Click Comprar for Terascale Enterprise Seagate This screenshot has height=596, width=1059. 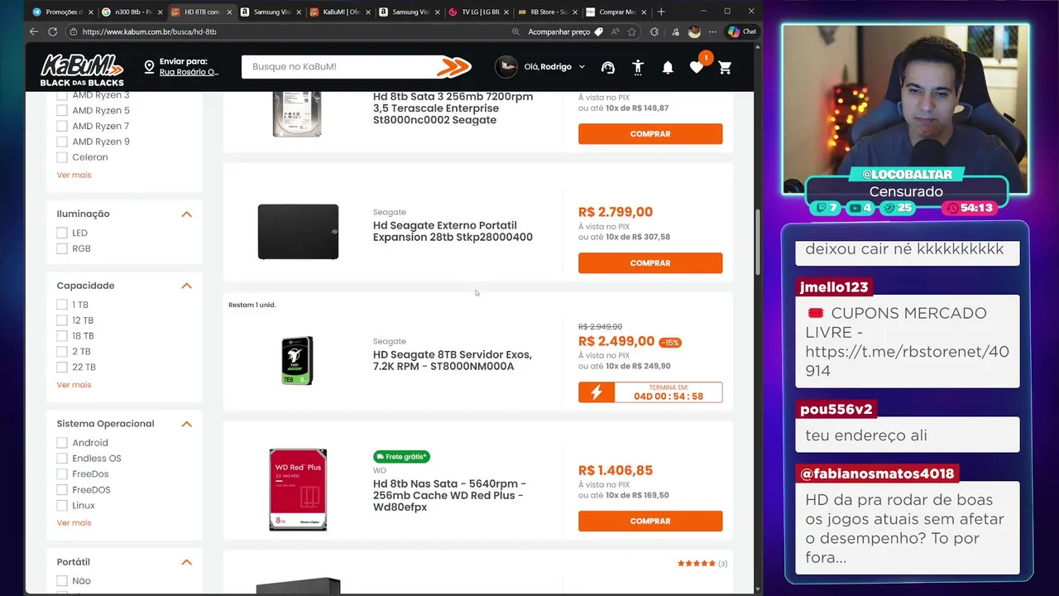[x=650, y=134]
